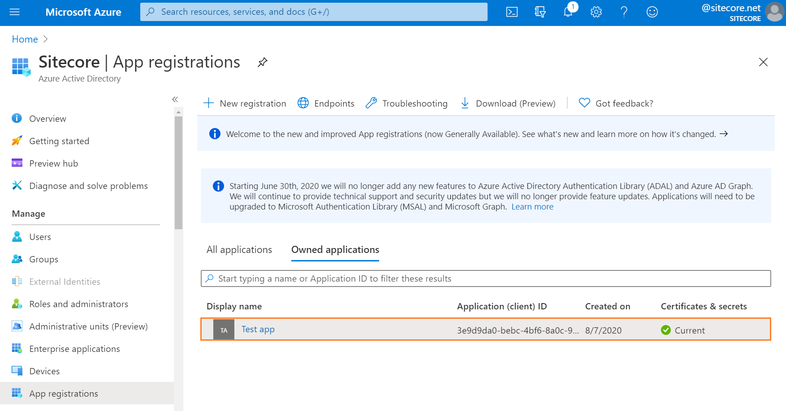This screenshot has height=411, width=786.
Task: Click the Created on column header
Action: [x=608, y=306]
